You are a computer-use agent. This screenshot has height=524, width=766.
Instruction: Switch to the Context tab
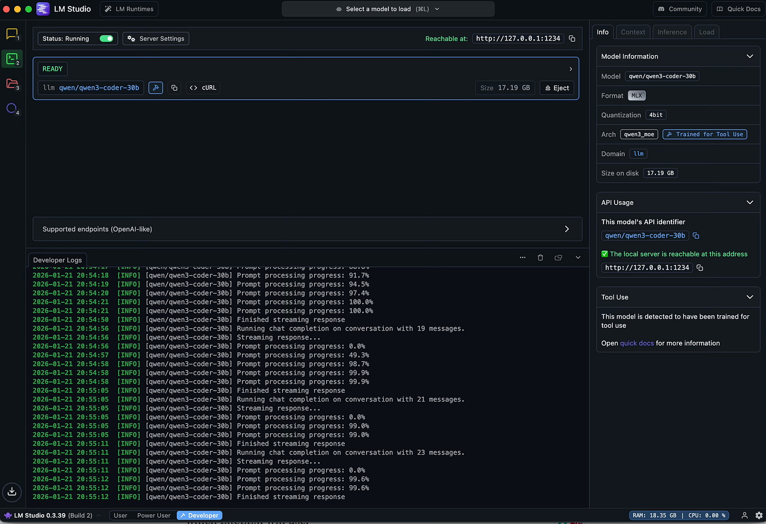[x=633, y=32]
